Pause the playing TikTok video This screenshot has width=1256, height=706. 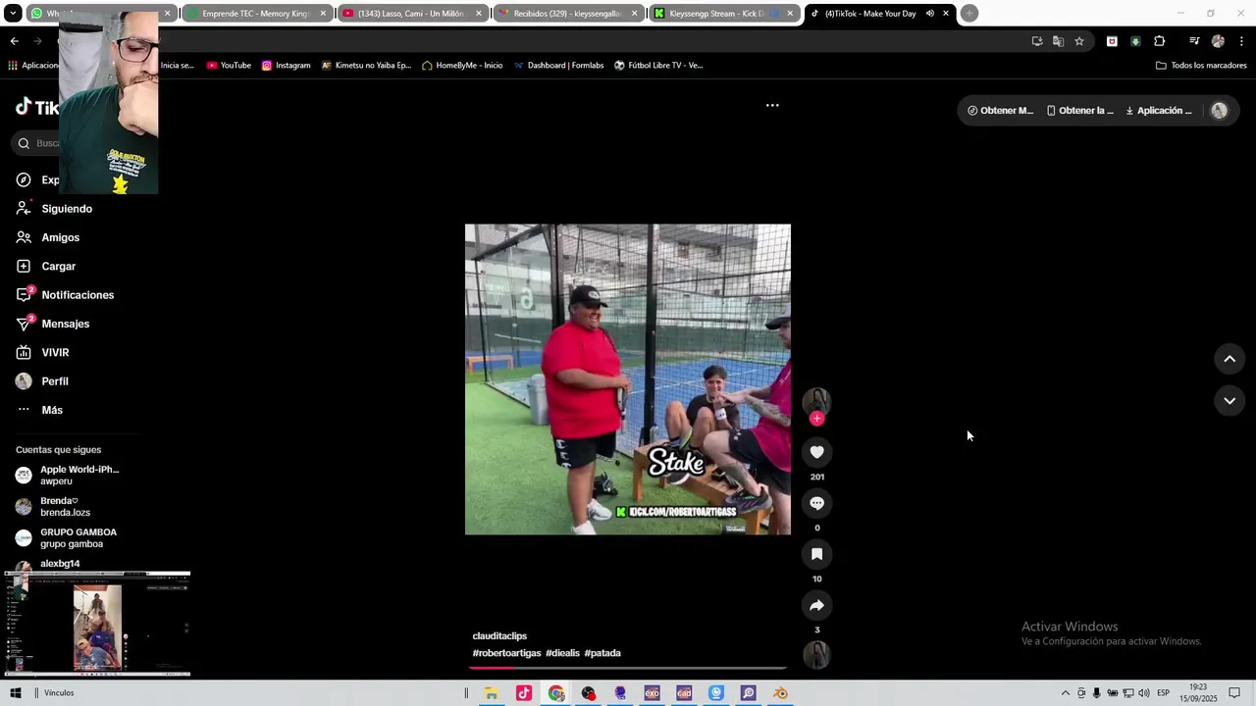pos(628,379)
